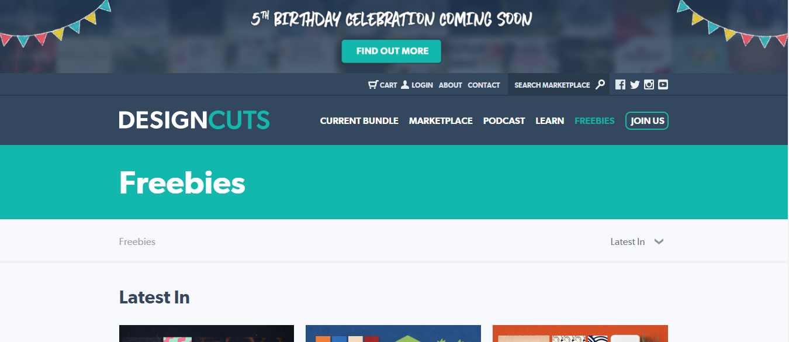789x342 pixels.
Task: Open the Current Bundle page
Action: tap(359, 120)
